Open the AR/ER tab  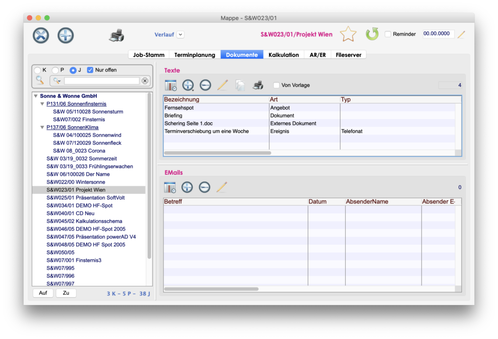318,55
